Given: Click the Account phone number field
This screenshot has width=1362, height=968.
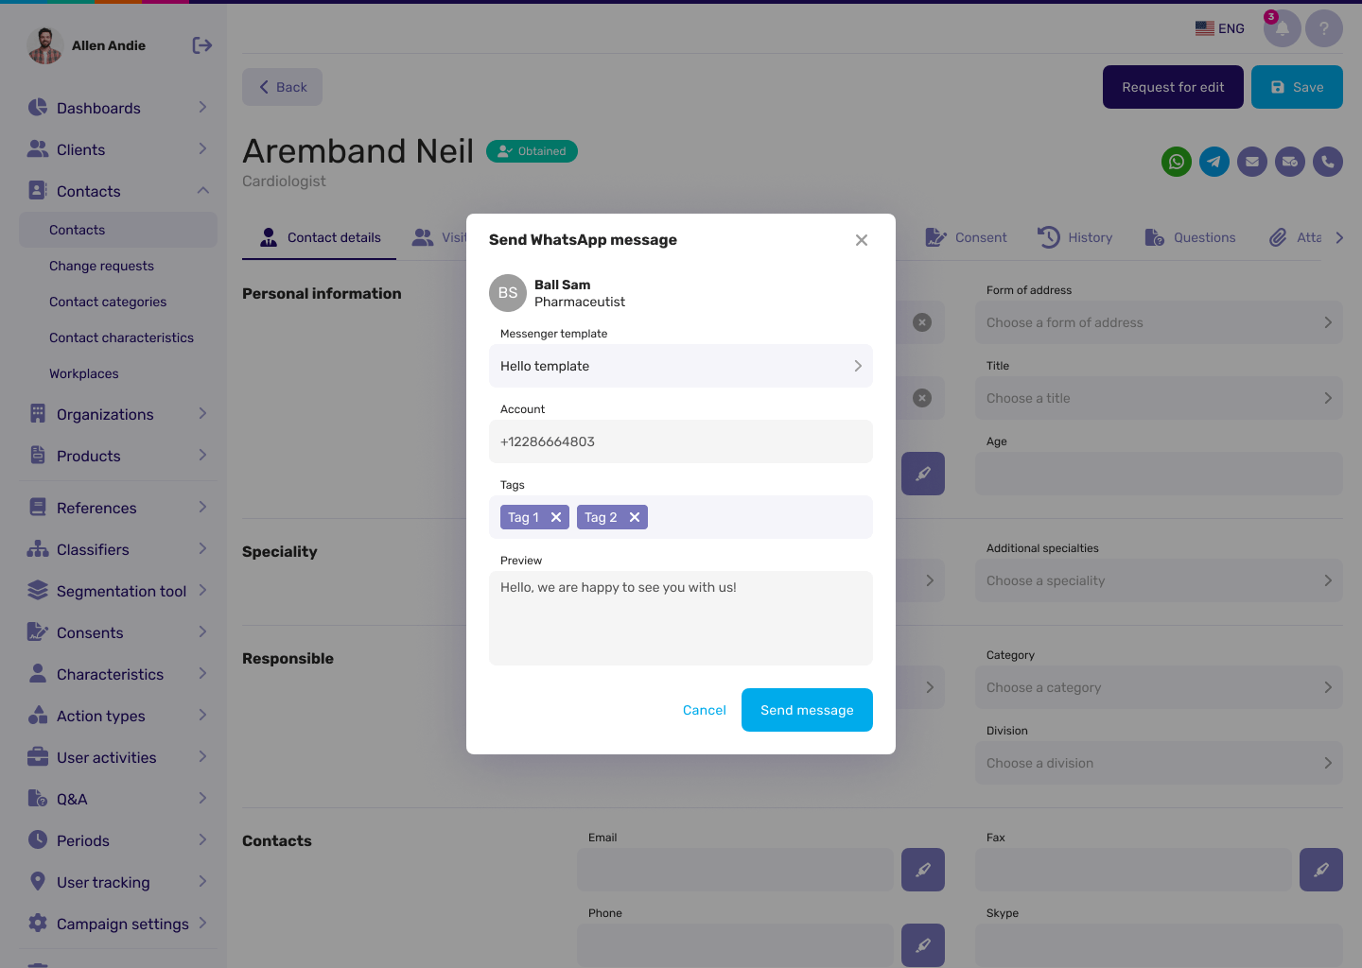Looking at the screenshot, I should (681, 441).
